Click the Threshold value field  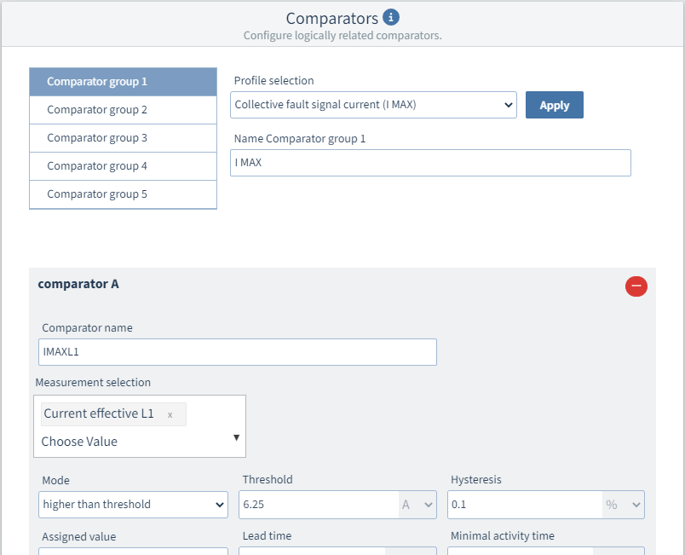click(319, 505)
